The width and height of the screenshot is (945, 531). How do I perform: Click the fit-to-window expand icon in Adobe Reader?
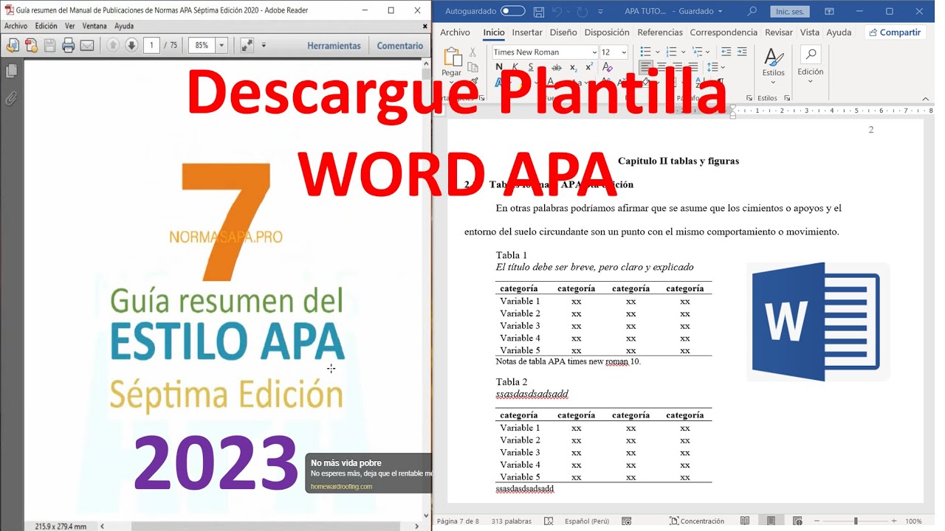[x=247, y=46]
